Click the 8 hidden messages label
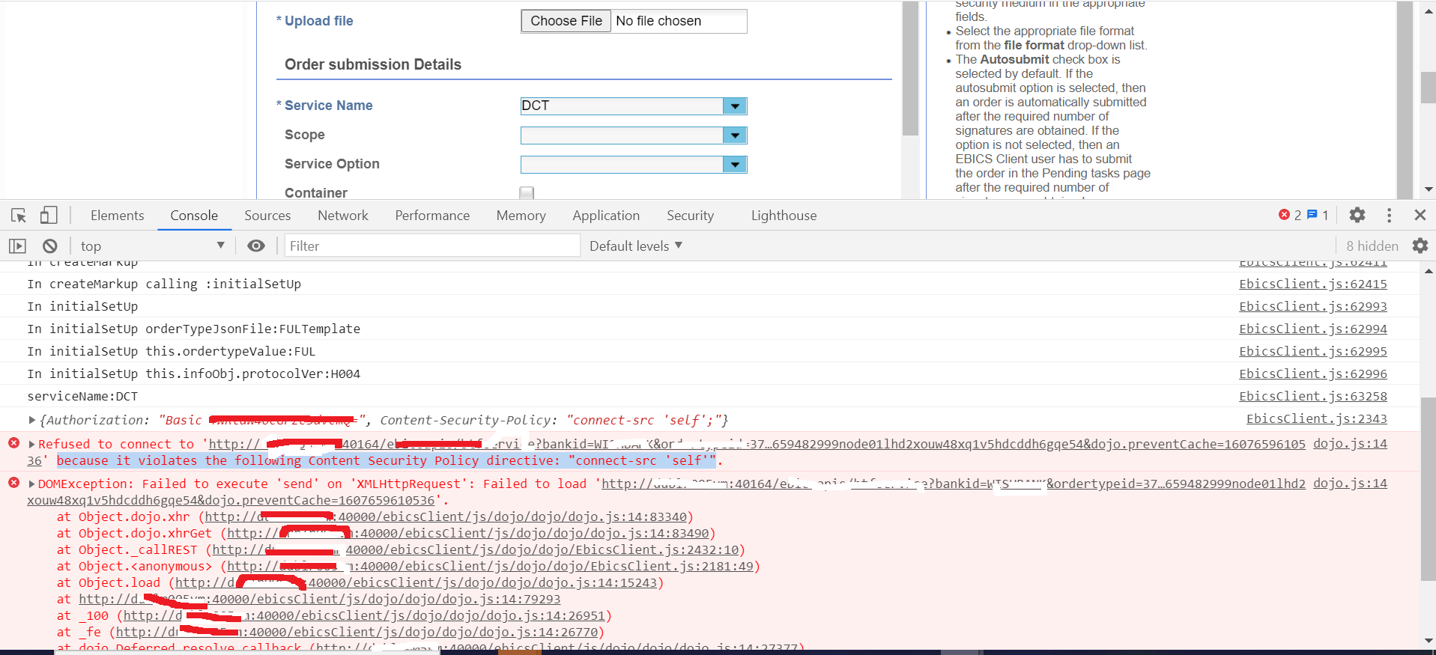Screen dimensions: 1436x655 [x=1372, y=246]
